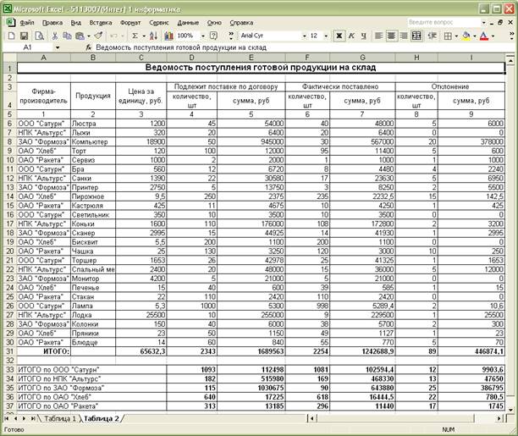Click the total cell 1689563

click(251, 351)
